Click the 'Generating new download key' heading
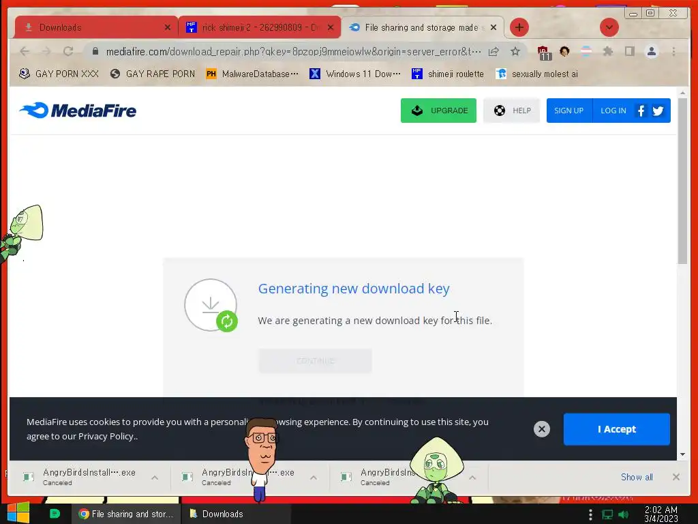698x524 pixels. click(354, 289)
